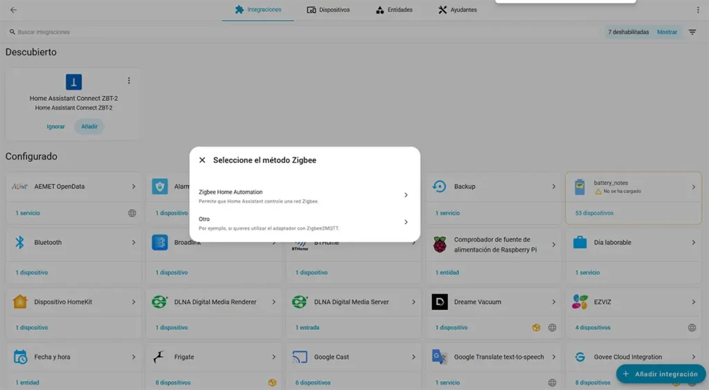709x390 pixels.
Task: Go back with the arrow icon
Action: (14, 10)
